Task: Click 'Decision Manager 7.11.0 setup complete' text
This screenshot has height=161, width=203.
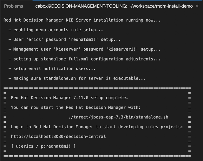Action: pos(69,98)
